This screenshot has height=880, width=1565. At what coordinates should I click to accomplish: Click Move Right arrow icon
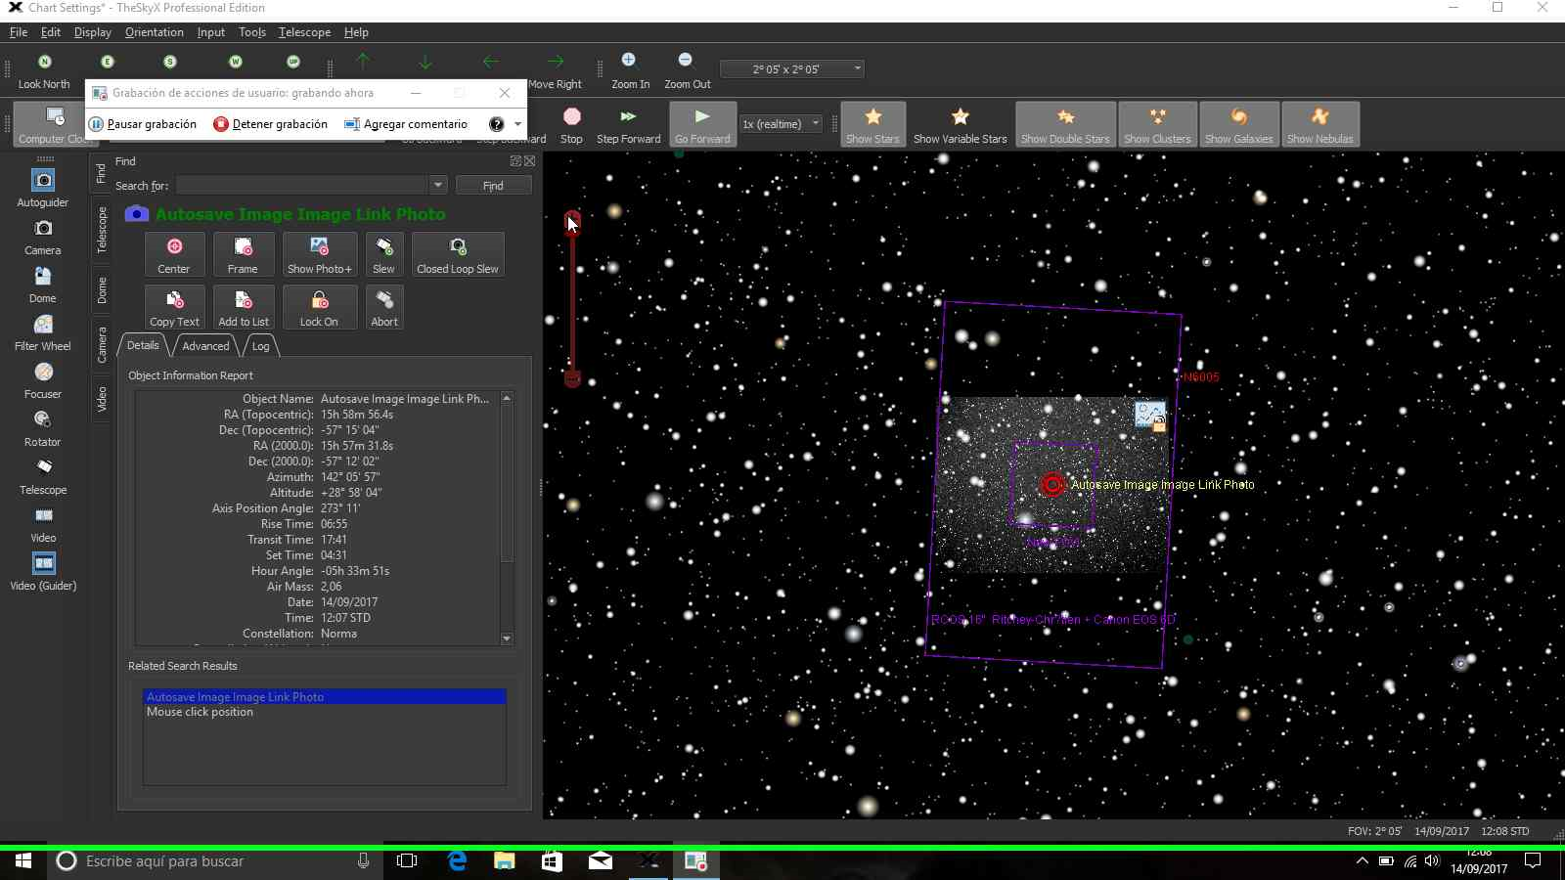click(x=556, y=69)
